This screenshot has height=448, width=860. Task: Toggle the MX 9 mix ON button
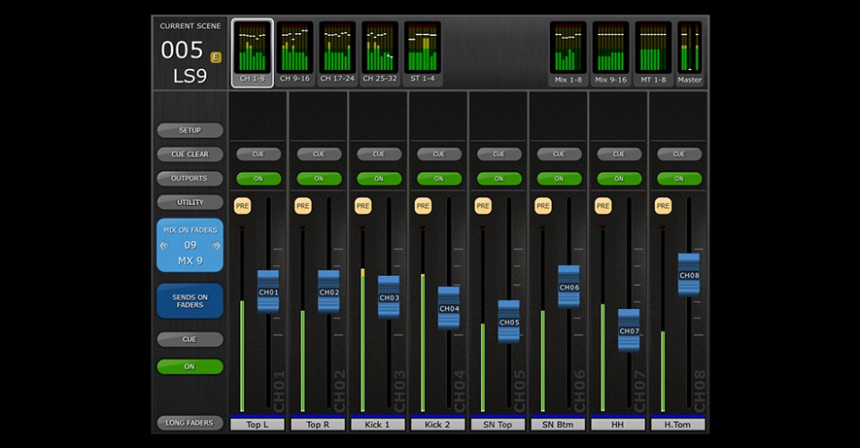(x=190, y=366)
